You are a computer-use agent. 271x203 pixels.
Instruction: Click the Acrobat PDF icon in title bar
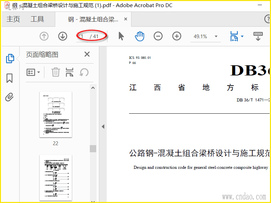click(x=7, y=5)
